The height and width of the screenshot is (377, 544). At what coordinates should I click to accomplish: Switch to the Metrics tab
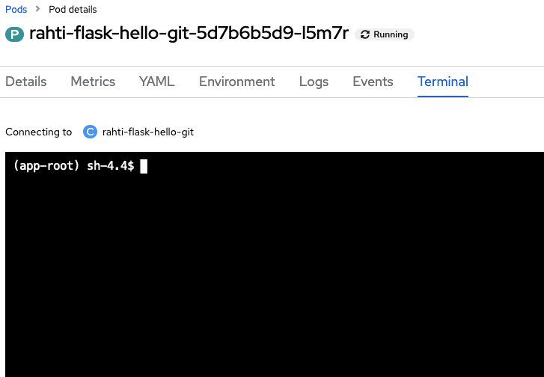click(x=93, y=82)
